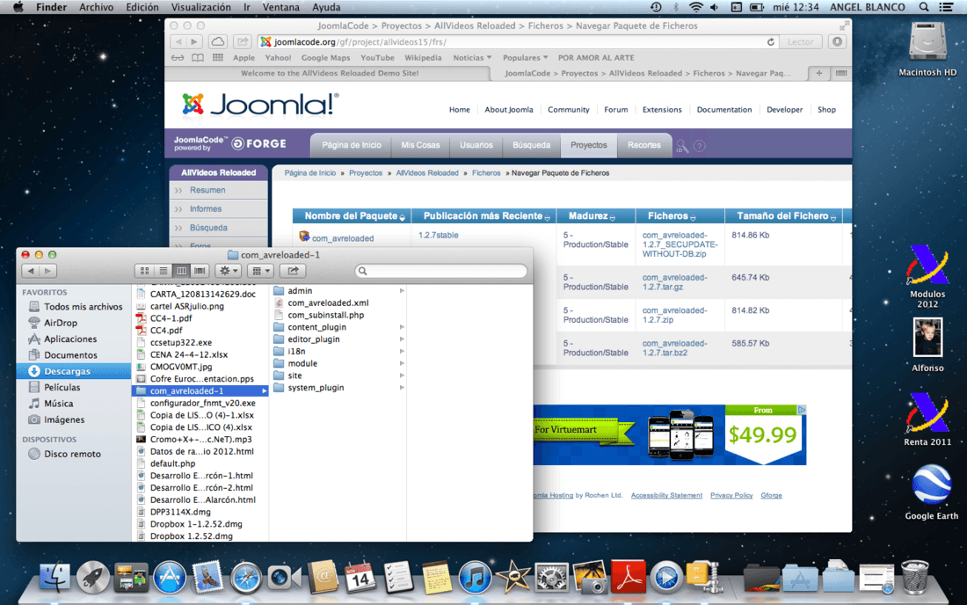The height and width of the screenshot is (605, 967).
Task: Reload the Safari page
Action: tap(770, 42)
